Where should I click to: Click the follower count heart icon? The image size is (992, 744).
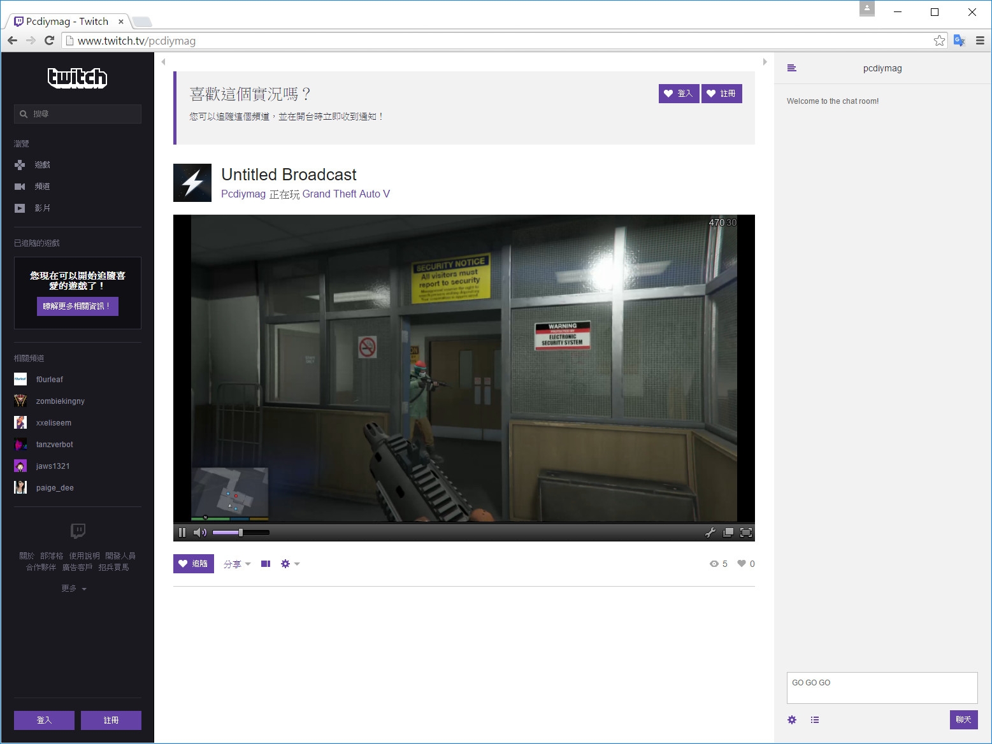click(x=742, y=564)
